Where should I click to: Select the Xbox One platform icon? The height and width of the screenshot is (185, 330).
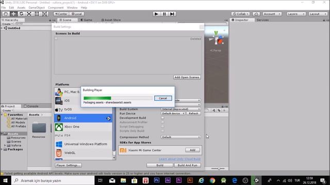[59, 127]
